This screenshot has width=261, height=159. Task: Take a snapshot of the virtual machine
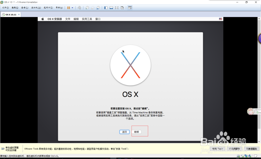click(x=87, y=8)
